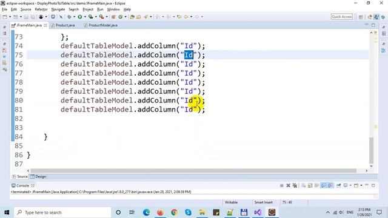Click the Writable status bar entry
Viewport: 388px width, 218px height.
231,202
